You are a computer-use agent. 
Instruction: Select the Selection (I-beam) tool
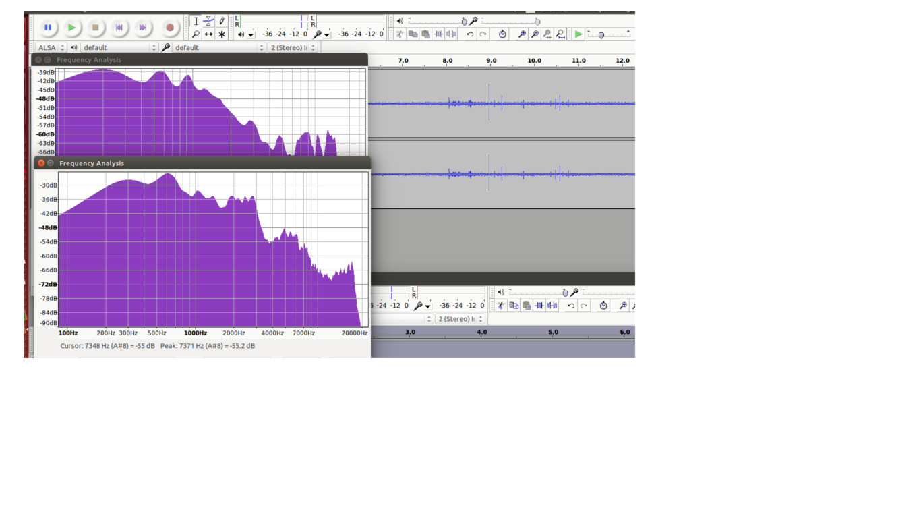coord(196,21)
